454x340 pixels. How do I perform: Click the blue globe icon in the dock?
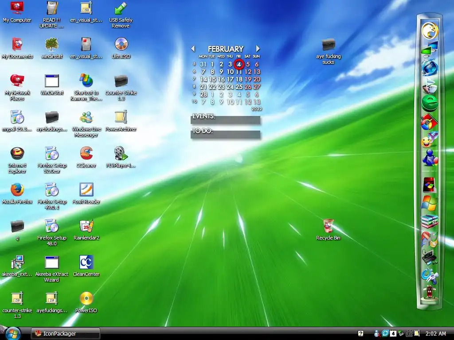[x=429, y=67]
